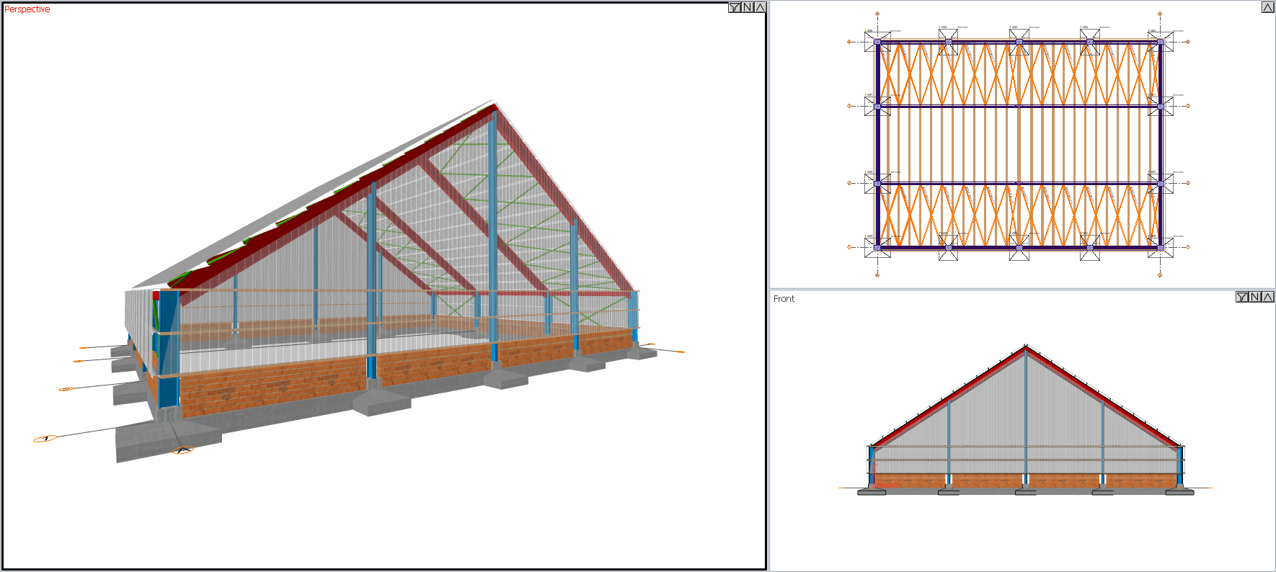Select top-right grid bubble above the plan
The height and width of the screenshot is (572, 1276).
coord(1160,14)
